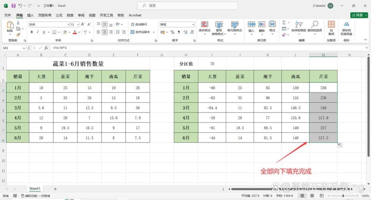Open the font size dropdown showing 12
Viewport: 371px width, 200px height.
pos(78,25)
